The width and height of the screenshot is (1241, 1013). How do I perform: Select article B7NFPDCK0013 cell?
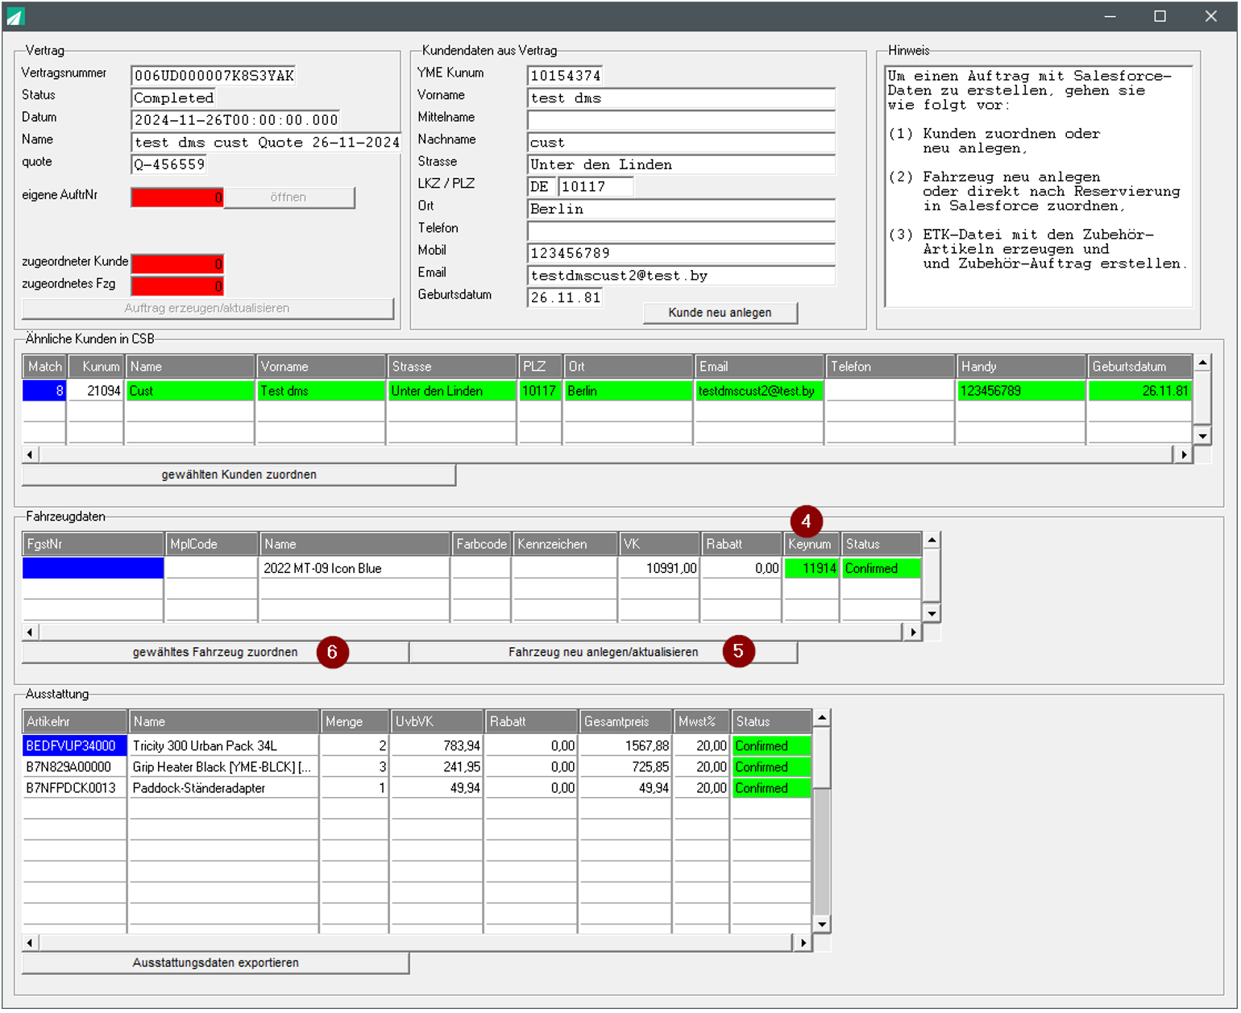pos(74,788)
